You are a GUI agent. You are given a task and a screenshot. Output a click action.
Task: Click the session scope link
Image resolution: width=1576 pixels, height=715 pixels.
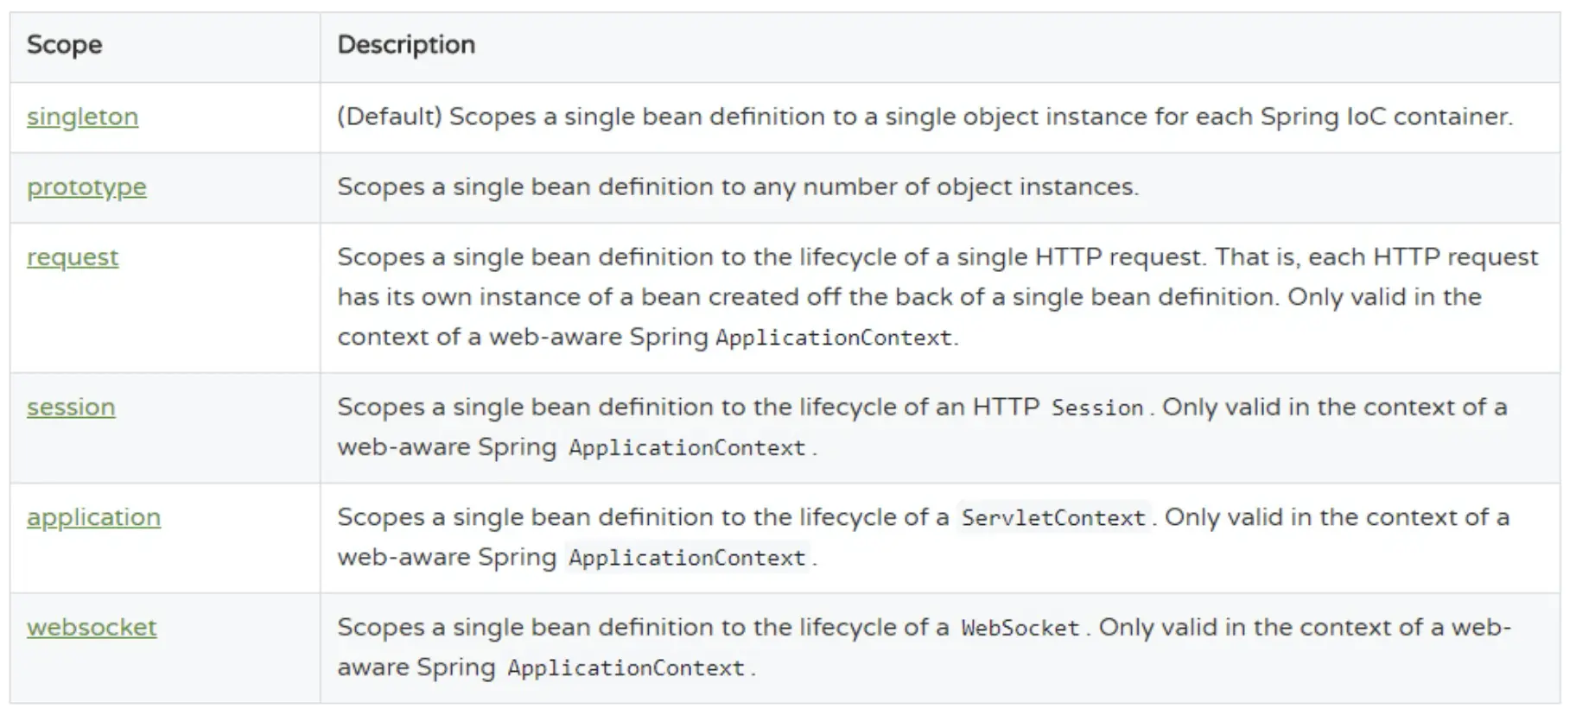pos(71,407)
